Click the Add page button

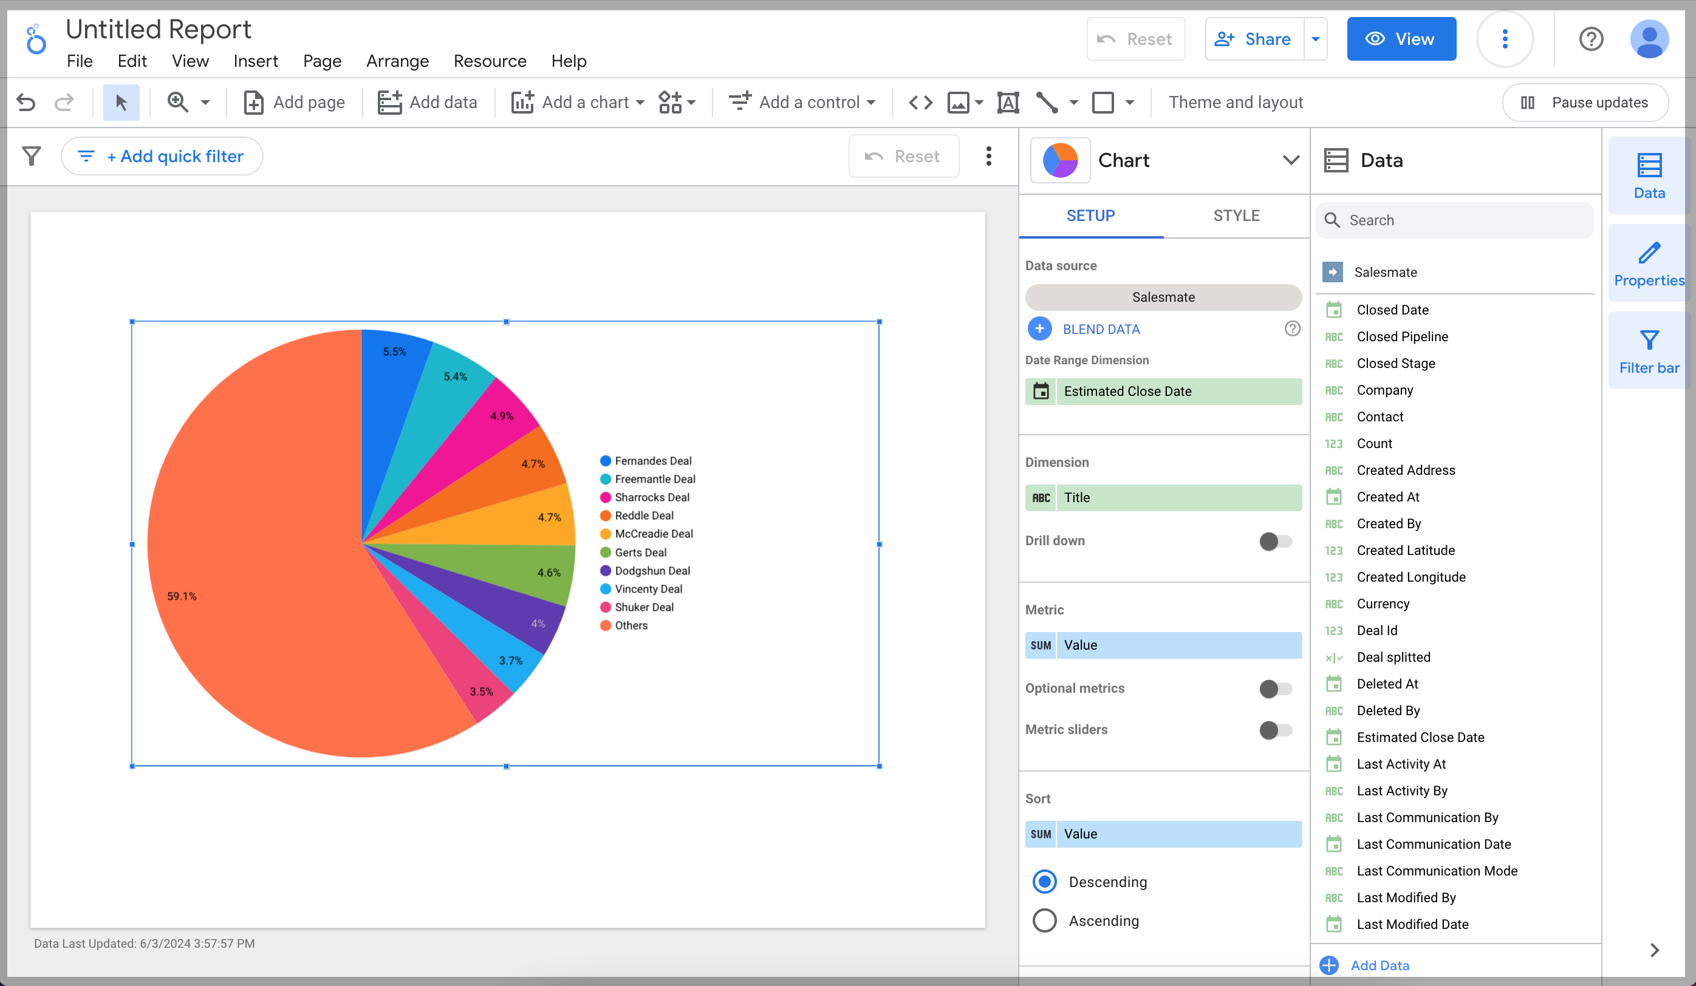click(294, 102)
